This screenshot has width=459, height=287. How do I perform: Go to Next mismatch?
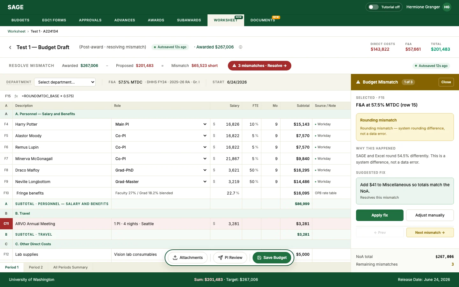coord(430,232)
